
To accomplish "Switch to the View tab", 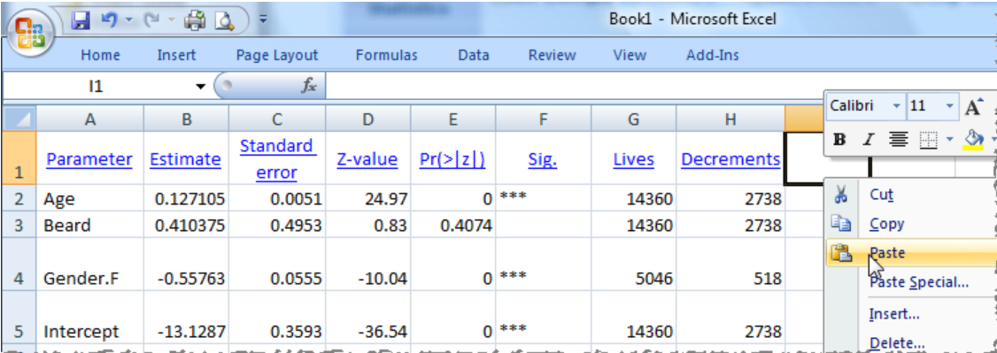I will tap(630, 55).
